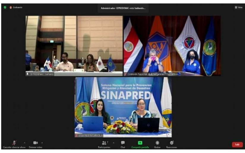This screenshot has height=153, width=245.
Task: Open the Participantes panel
Action: pyautogui.click(x=104, y=143)
